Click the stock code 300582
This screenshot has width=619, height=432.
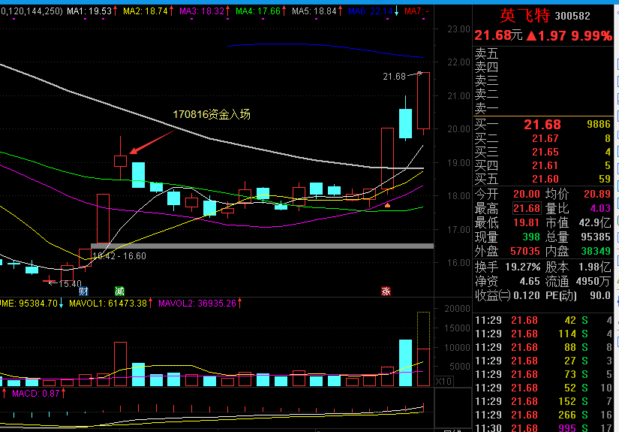pos(572,17)
